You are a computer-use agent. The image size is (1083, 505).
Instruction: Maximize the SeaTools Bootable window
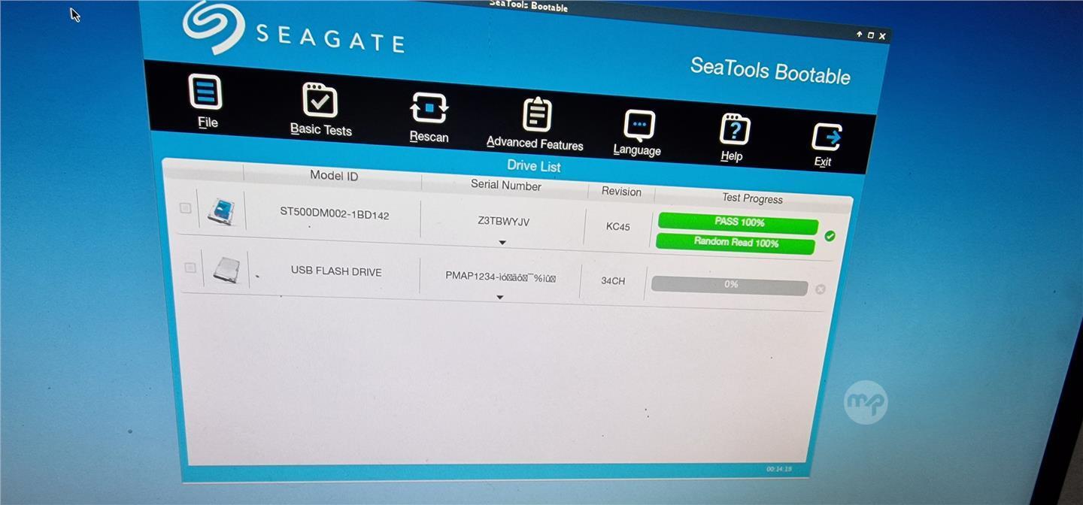click(x=871, y=35)
